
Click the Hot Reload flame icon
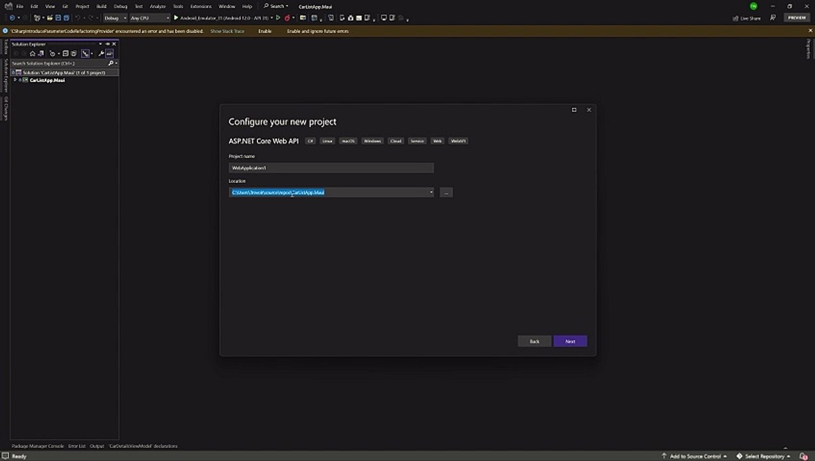coord(286,18)
